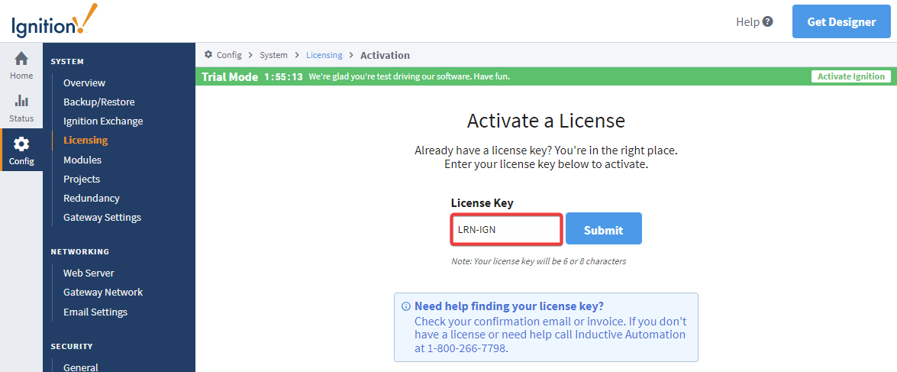Click the Help question mark icon
897x372 pixels.
click(x=768, y=21)
